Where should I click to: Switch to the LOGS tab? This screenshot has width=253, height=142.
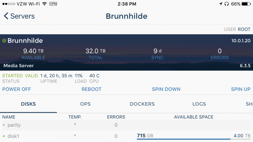pyautogui.click(x=199, y=104)
